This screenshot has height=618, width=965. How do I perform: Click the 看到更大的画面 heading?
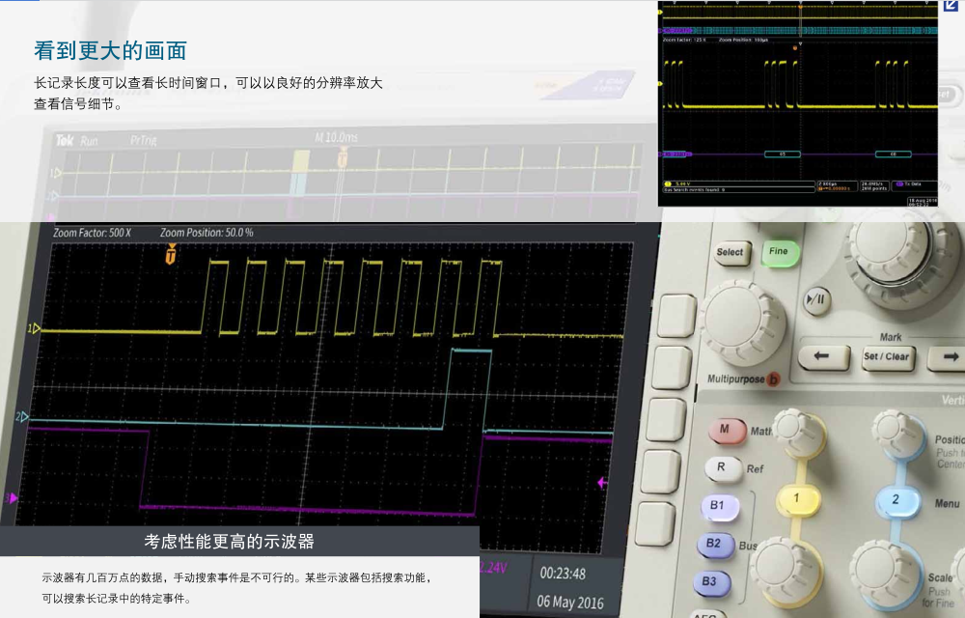click(110, 50)
